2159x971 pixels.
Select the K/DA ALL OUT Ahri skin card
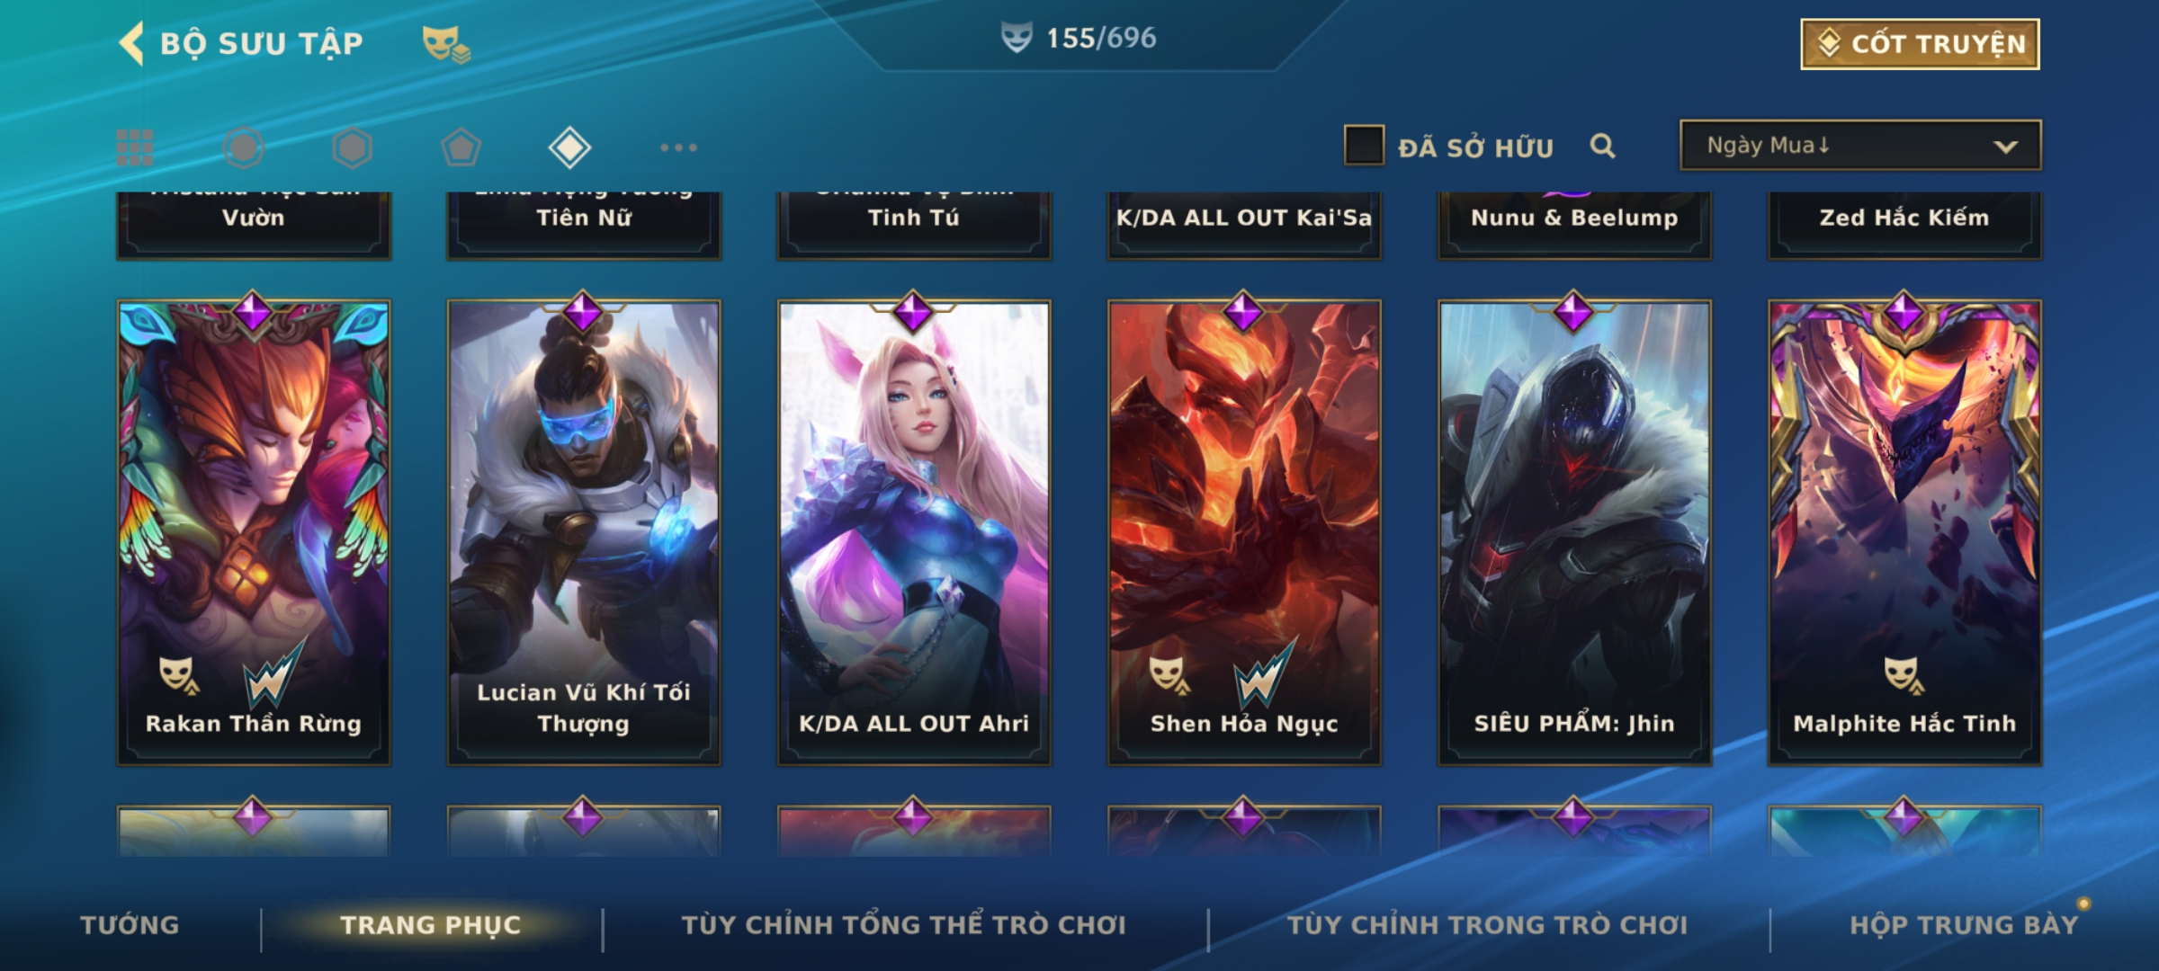tap(914, 532)
